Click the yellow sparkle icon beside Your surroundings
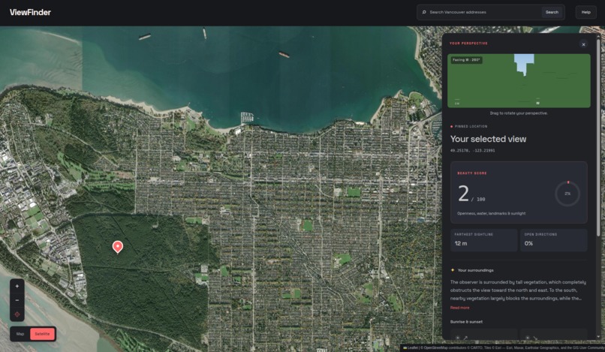Viewport: 605px width, 352px height. pos(453,270)
